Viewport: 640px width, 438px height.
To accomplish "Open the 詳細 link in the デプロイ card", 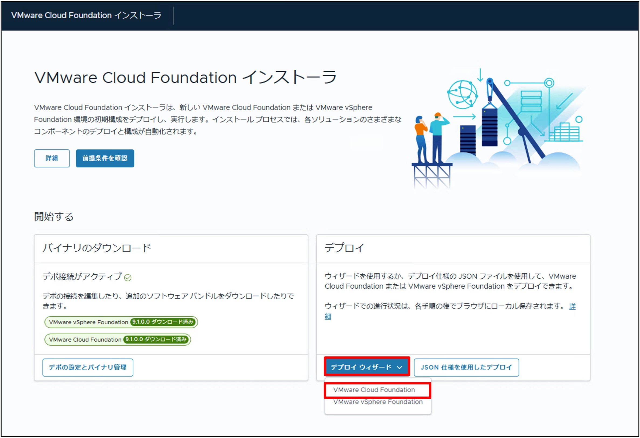I will tap(572, 307).
